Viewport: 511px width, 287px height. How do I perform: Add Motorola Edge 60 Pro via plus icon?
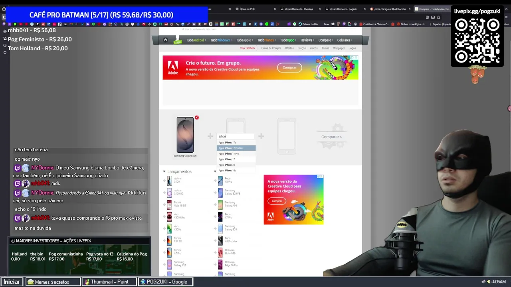click(x=215, y=265)
